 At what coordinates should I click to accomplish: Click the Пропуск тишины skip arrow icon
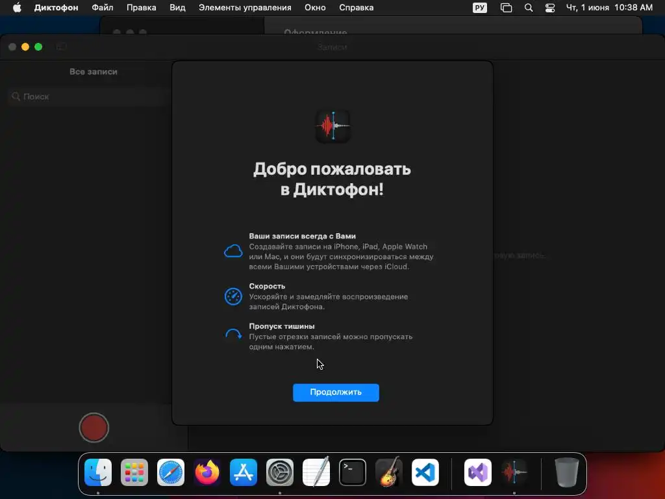[x=233, y=335]
